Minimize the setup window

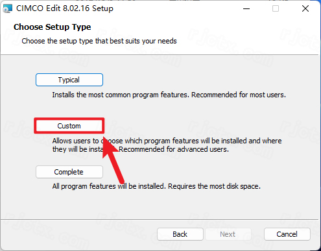246,8
